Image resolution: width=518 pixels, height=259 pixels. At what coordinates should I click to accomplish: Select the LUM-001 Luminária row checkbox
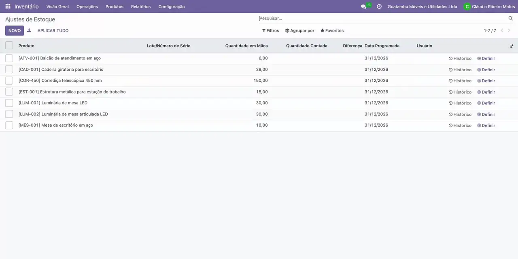click(9, 103)
